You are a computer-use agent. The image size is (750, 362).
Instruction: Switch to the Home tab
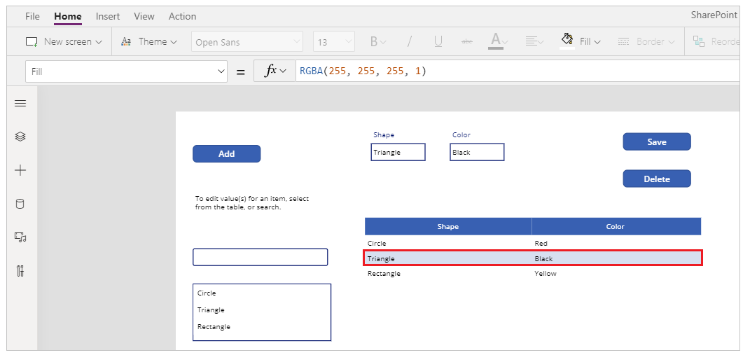point(68,16)
